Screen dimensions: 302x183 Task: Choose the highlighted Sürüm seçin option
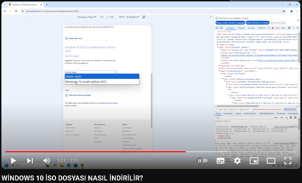(102, 76)
